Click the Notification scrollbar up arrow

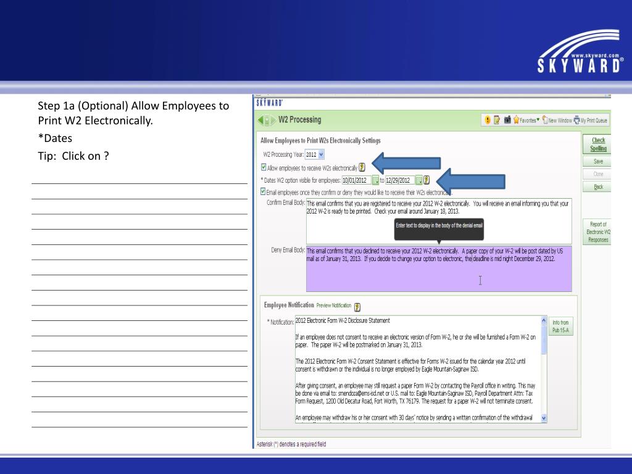[544, 320]
